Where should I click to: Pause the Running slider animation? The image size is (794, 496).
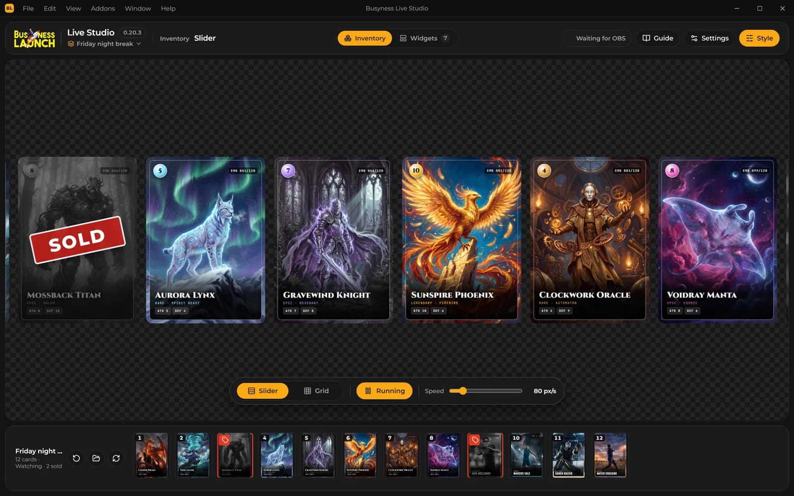tap(385, 391)
